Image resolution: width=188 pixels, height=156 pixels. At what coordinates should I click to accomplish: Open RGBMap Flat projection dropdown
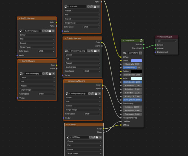pyautogui.click(x=84, y=145)
